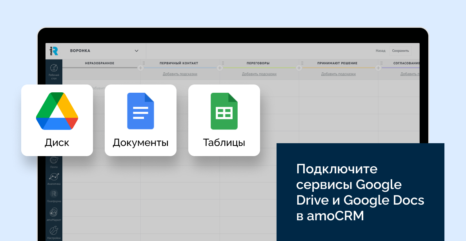Click the Google Drive Диск card

tap(57, 120)
